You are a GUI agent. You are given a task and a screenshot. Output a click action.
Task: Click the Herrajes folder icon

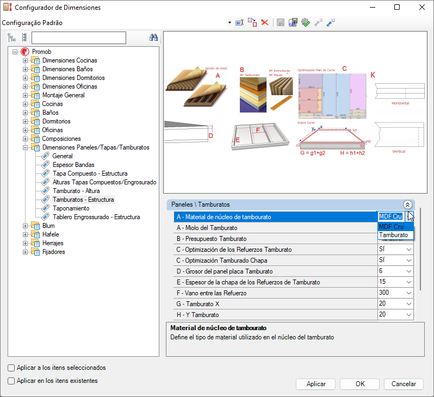point(35,243)
